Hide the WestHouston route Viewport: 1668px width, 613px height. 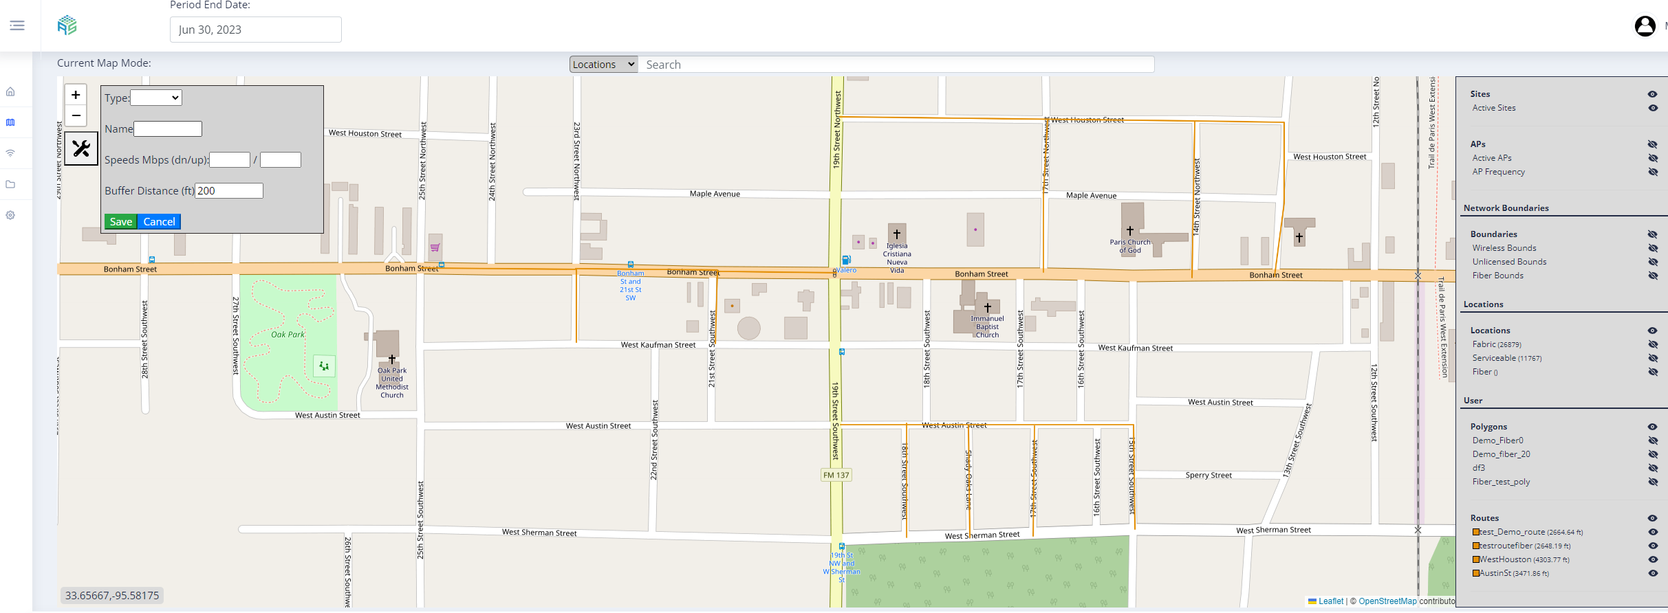[x=1652, y=559]
